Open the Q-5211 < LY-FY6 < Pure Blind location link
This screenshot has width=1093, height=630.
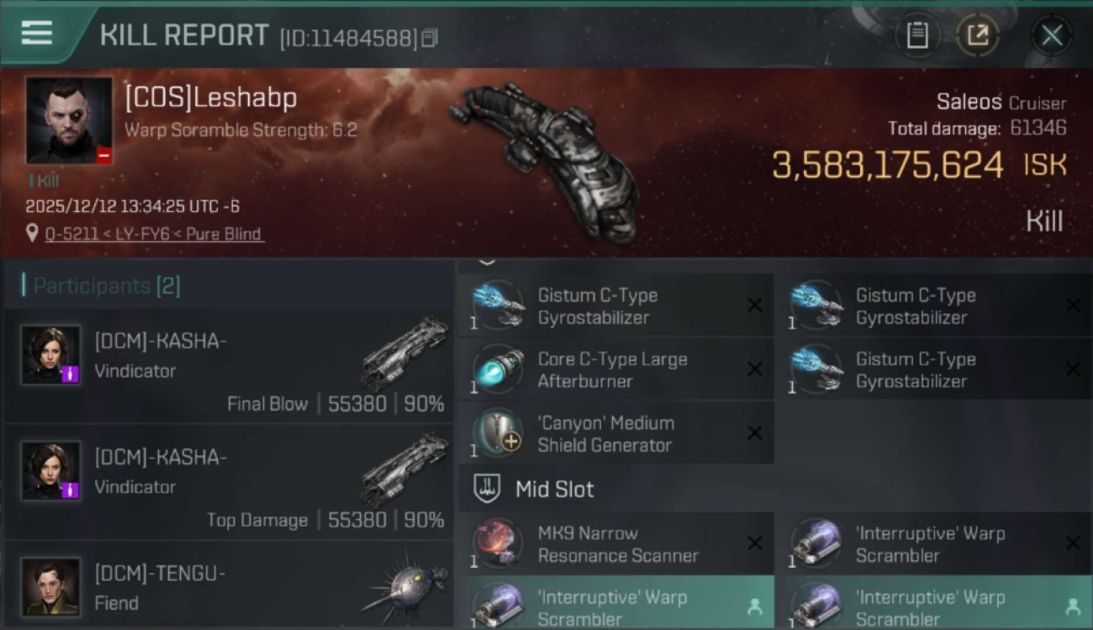153,234
